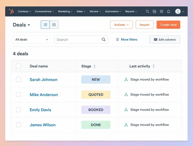Switch to list view icon
Image resolution: width=193 pixels, height=146 pixels.
45,25
